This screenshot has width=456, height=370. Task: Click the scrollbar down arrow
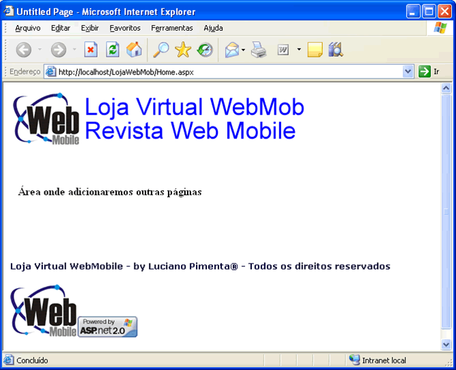[446, 345]
